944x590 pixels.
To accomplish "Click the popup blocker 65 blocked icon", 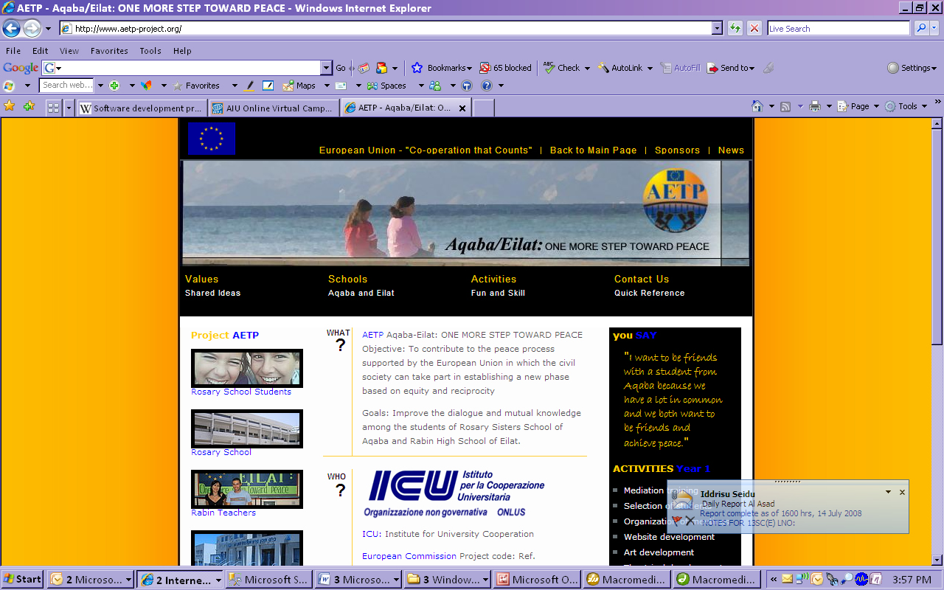I will 485,68.
